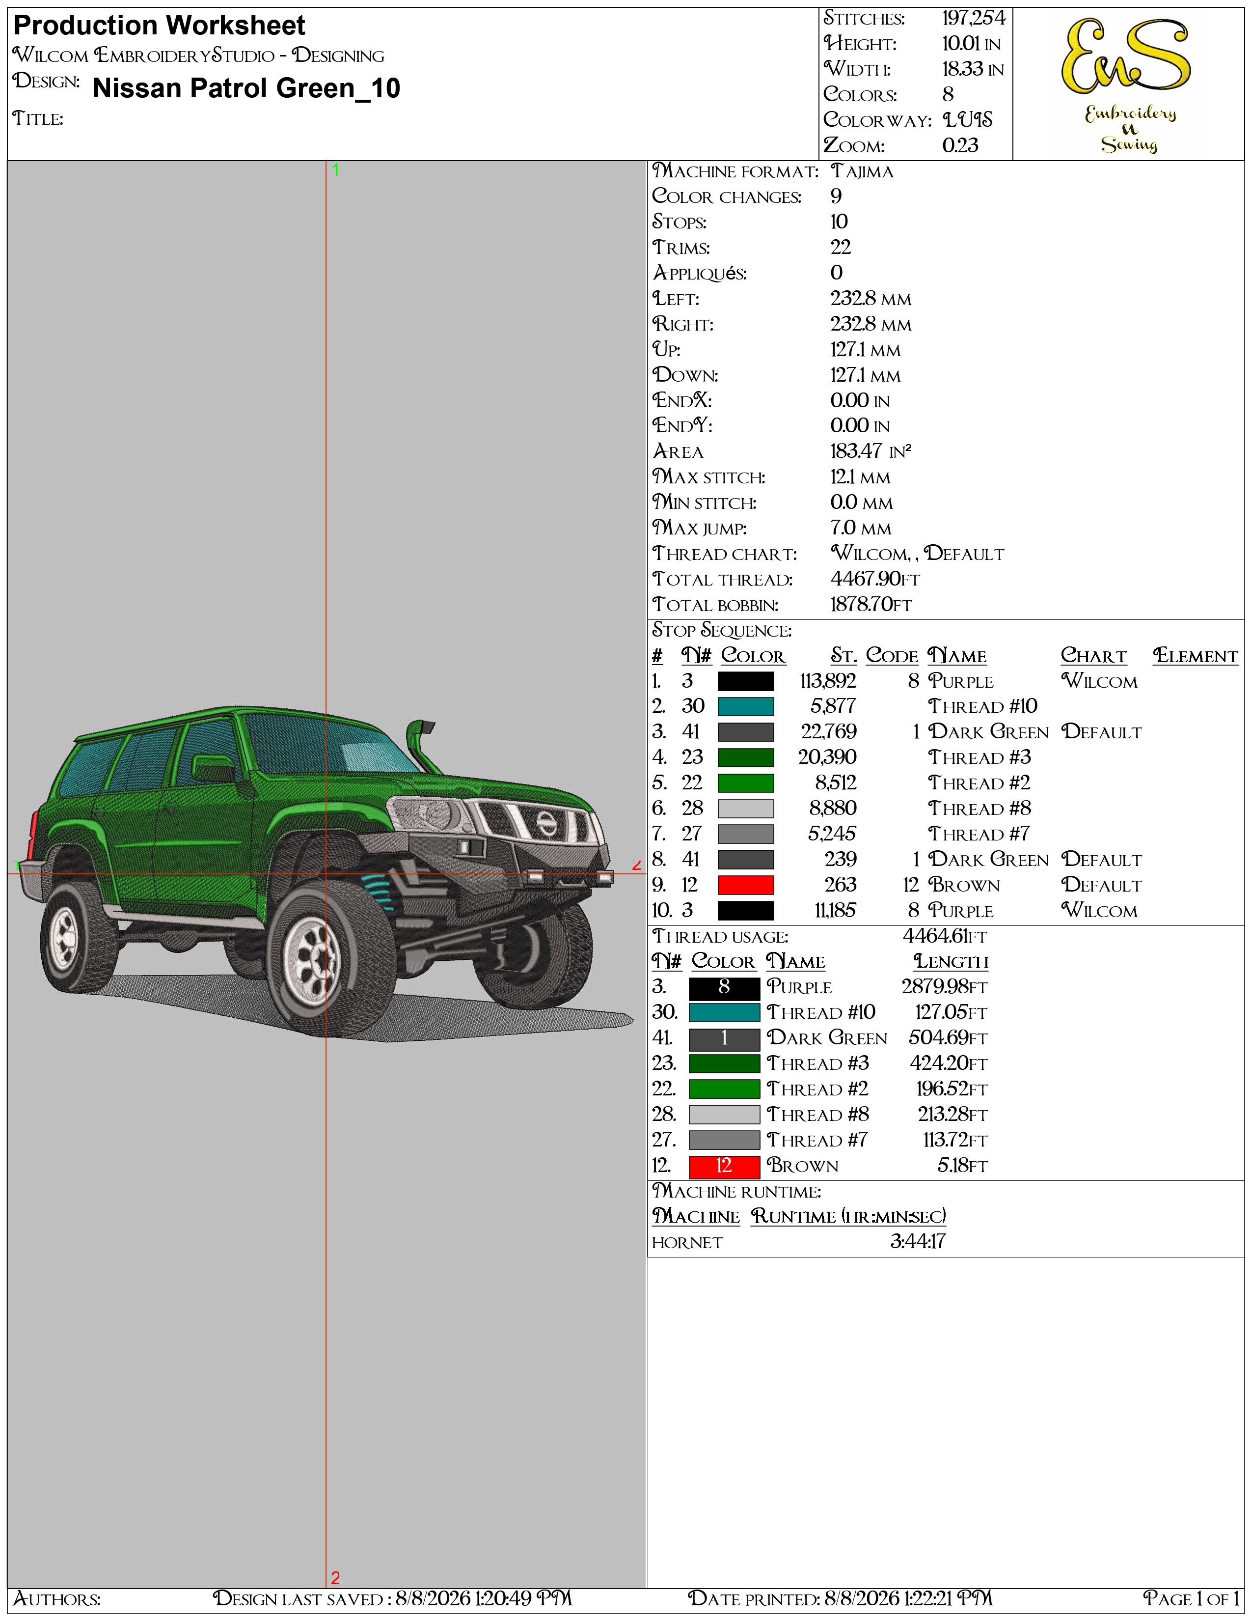
Task: Select the red thread usage swatch labeled 12
Action: tap(724, 1167)
